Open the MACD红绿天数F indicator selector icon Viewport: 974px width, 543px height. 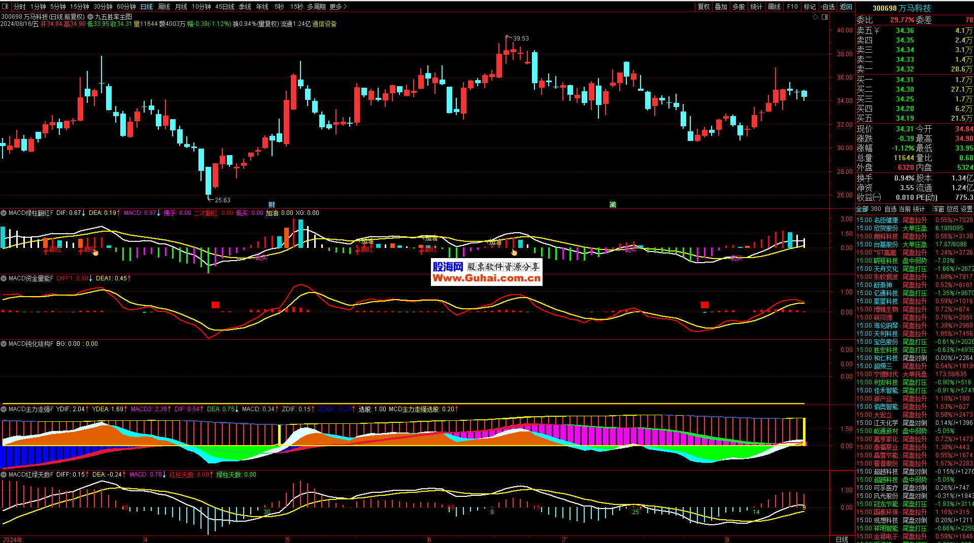click(x=4, y=475)
